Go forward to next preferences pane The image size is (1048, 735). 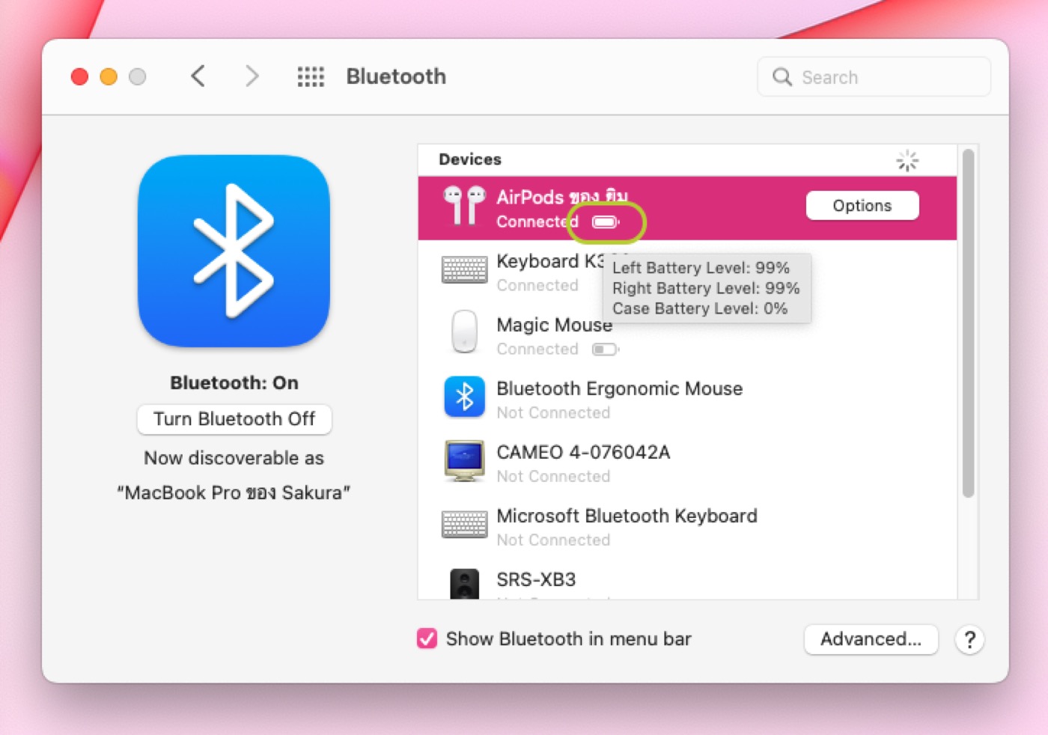point(252,76)
